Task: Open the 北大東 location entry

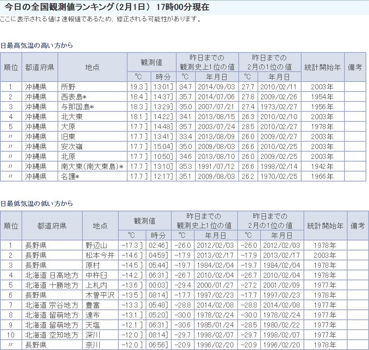Action: [x=72, y=117]
